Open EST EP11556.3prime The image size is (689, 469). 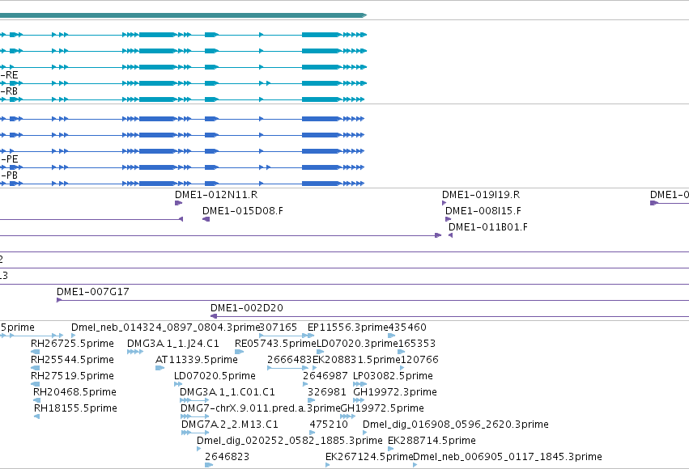tap(347, 327)
